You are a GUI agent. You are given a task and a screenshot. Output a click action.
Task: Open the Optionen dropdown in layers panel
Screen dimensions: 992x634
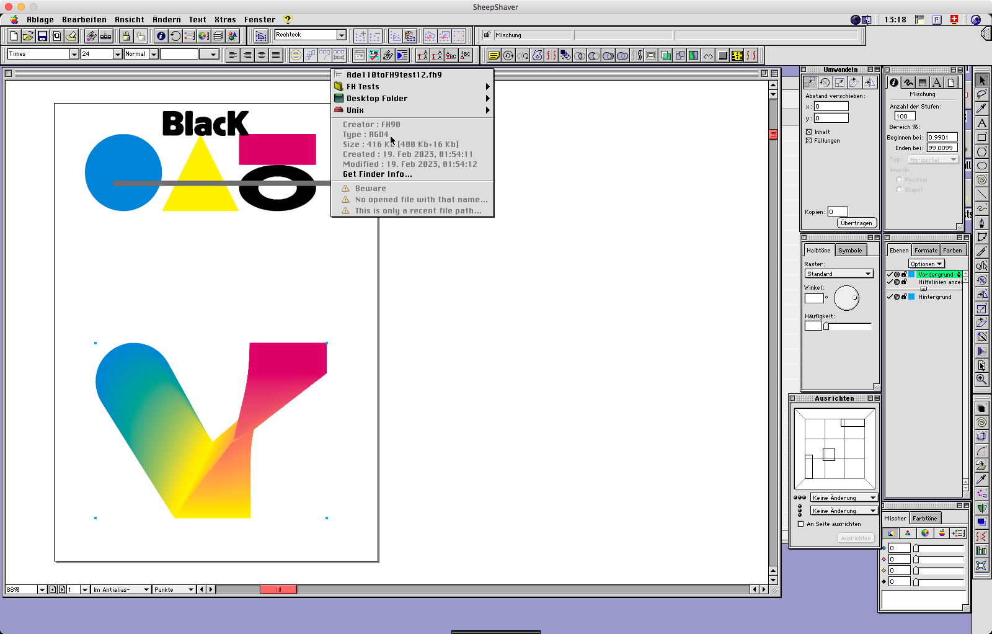tap(926, 264)
